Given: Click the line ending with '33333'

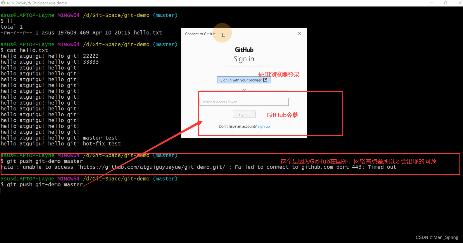Looking at the screenshot, I should pyautogui.click(x=50, y=62).
